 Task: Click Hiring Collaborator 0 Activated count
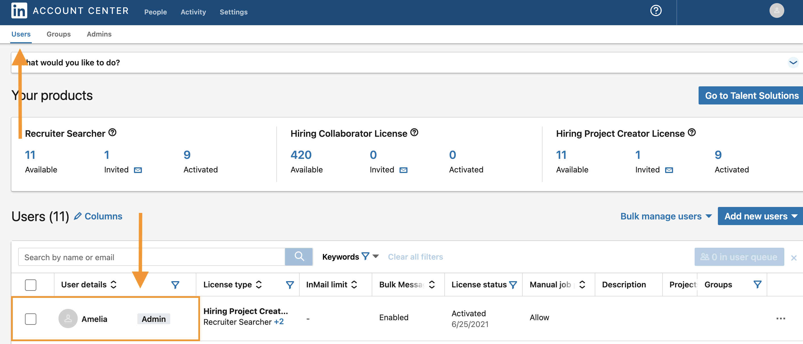[453, 155]
